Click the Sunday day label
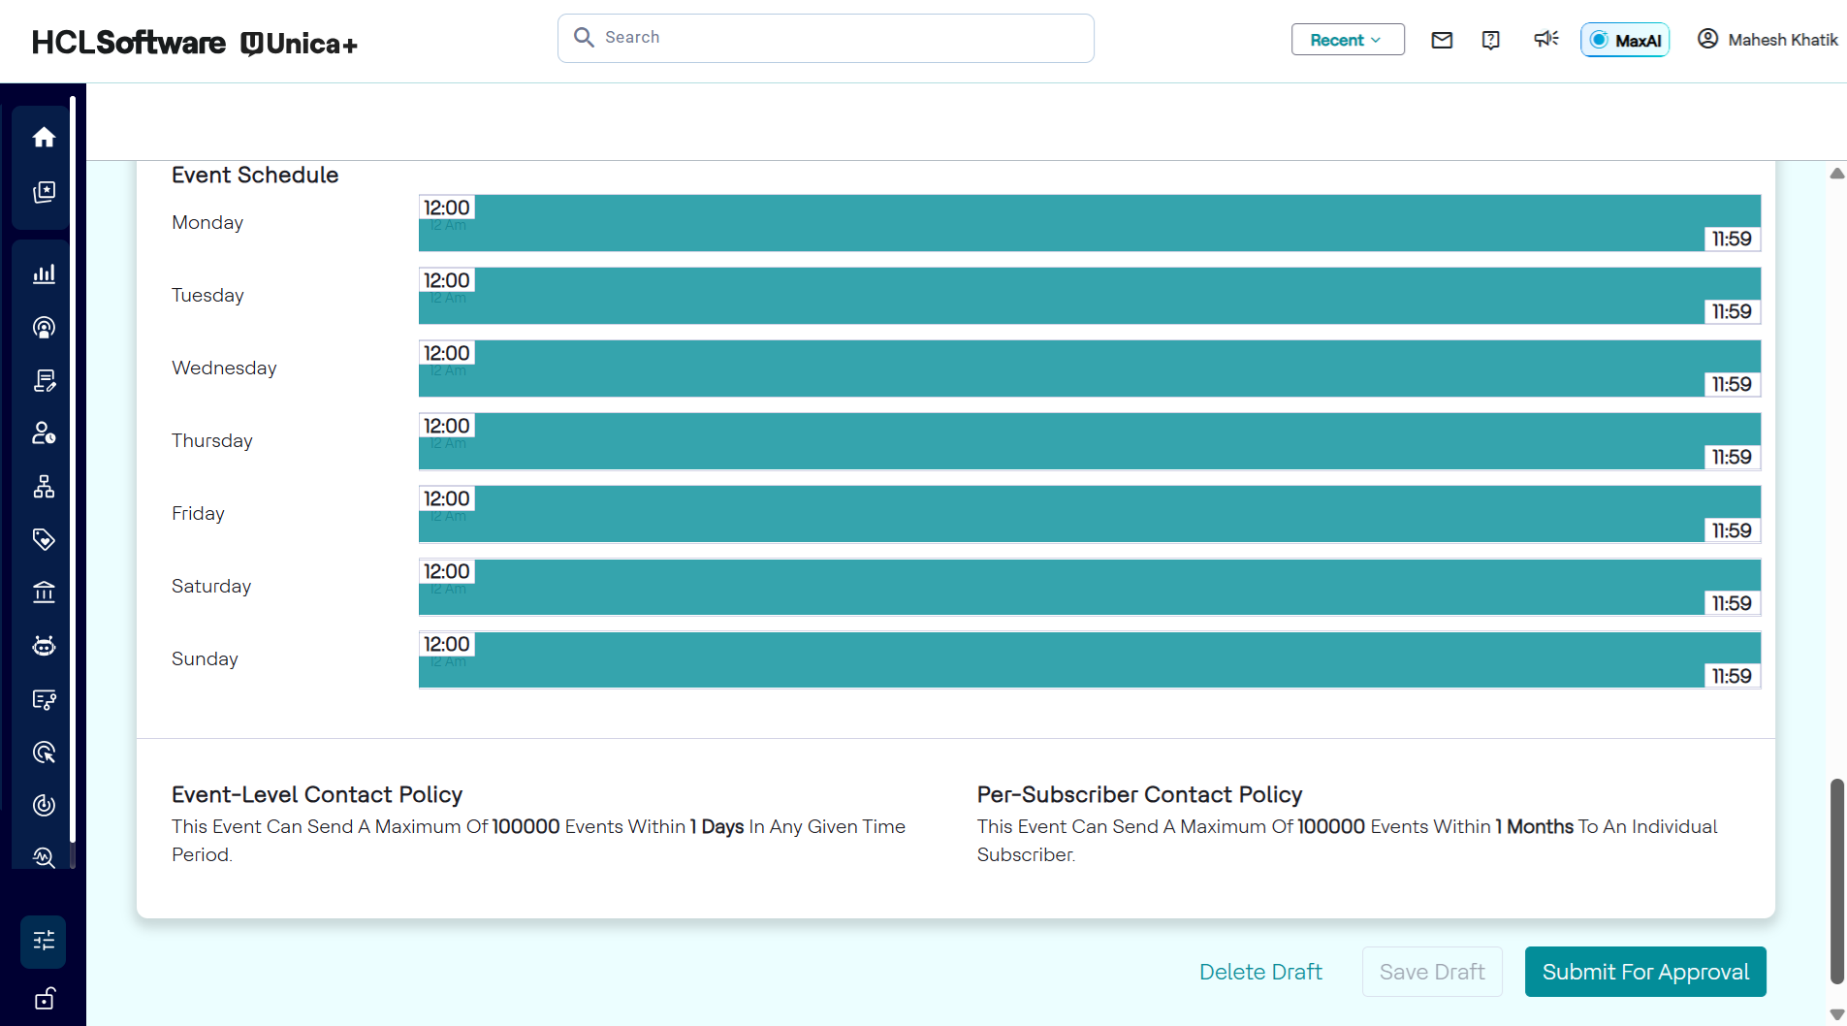Image resolution: width=1847 pixels, height=1026 pixels. click(x=205, y=659)
